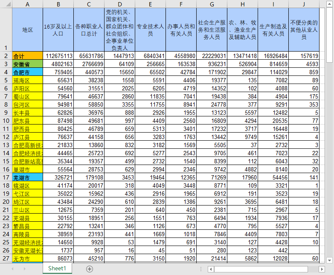This screenshot has width=334, height=275.
Task: Go to previous sheet arrow
Action: [x=12, y=269]
